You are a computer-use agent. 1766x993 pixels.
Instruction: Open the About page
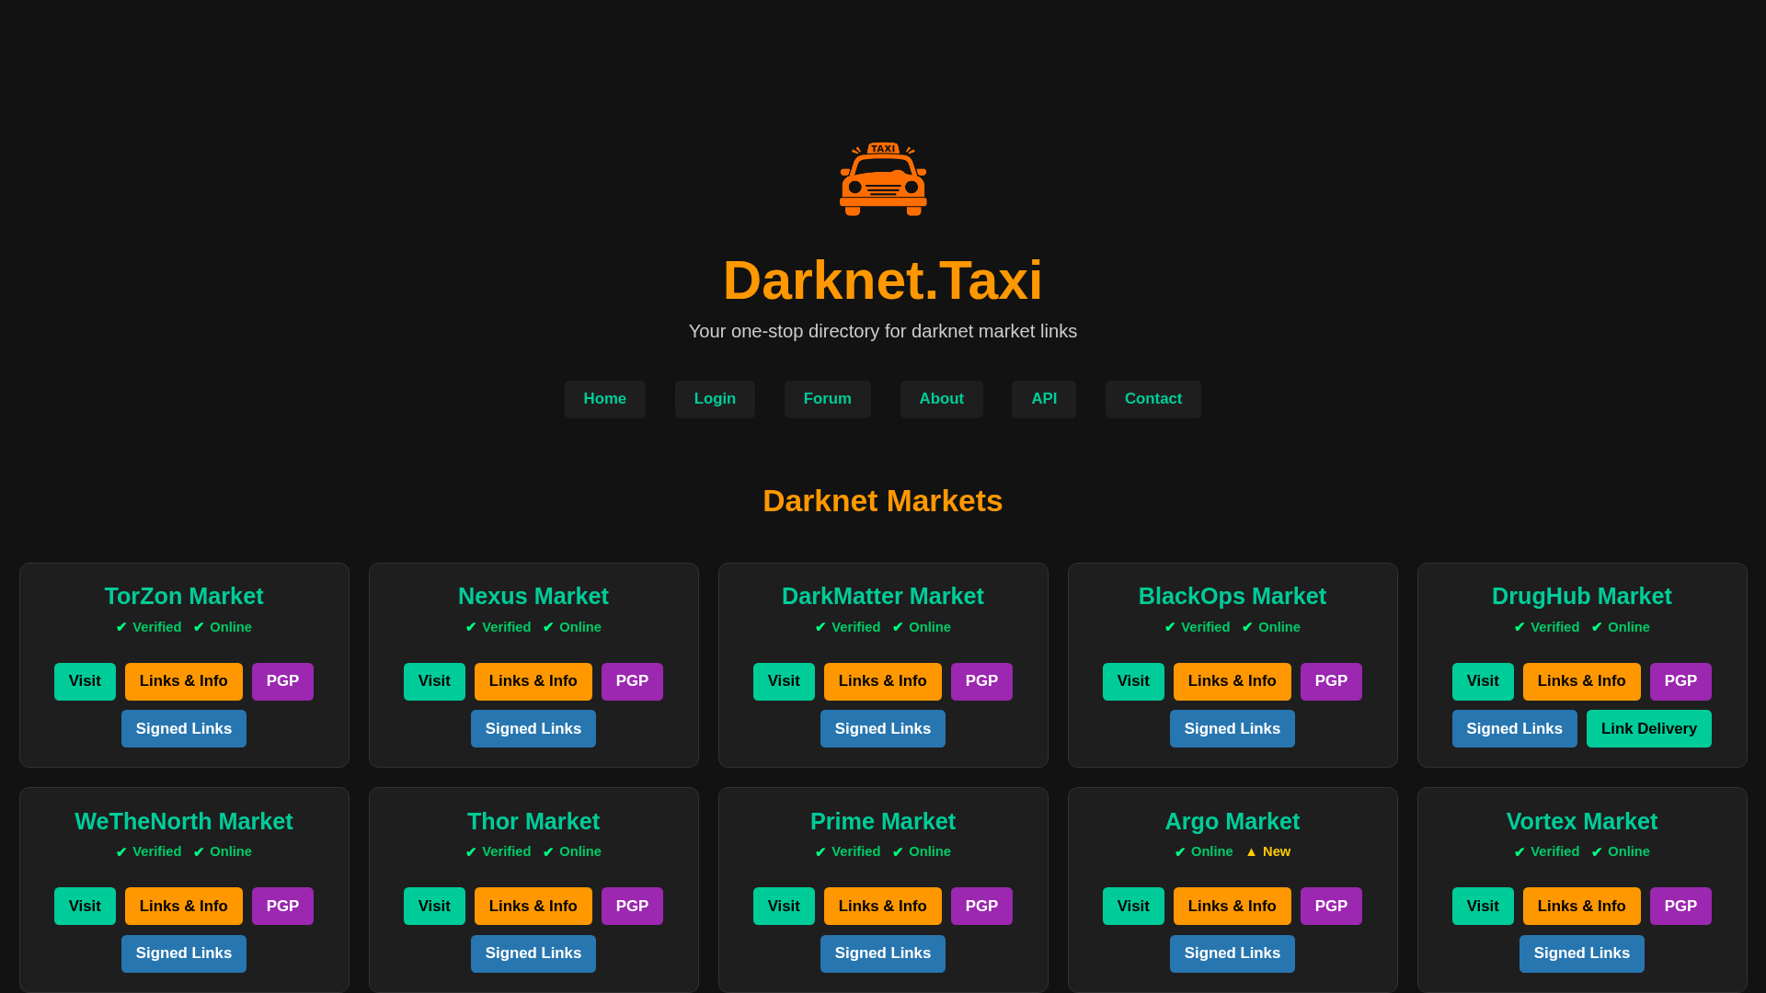click(942, 399)
